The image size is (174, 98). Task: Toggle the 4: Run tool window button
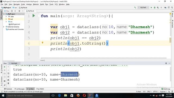30,89
